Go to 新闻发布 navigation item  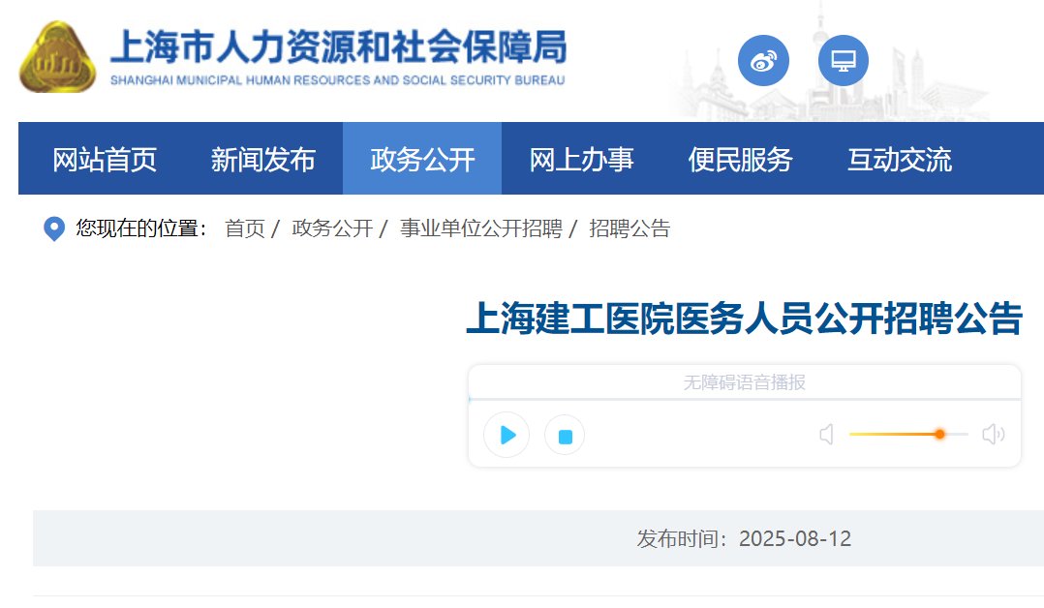(x=263, y=160)
